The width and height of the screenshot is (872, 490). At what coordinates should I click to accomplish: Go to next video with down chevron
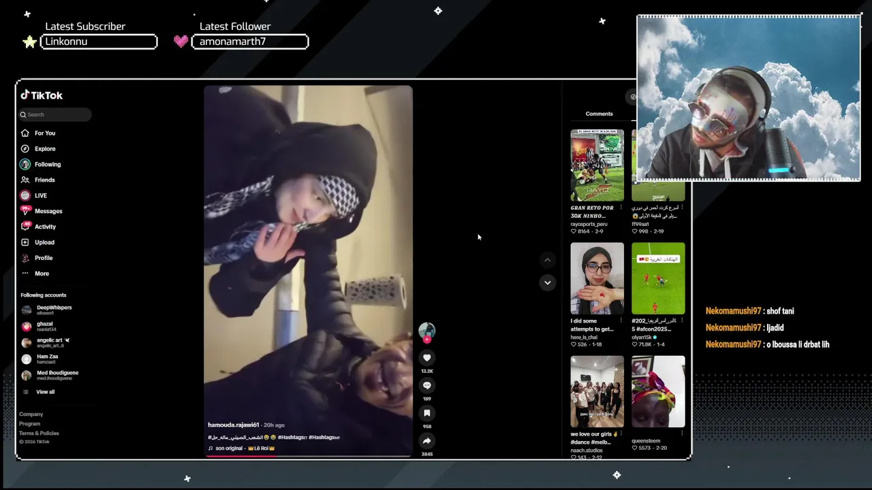pos(548,282)
